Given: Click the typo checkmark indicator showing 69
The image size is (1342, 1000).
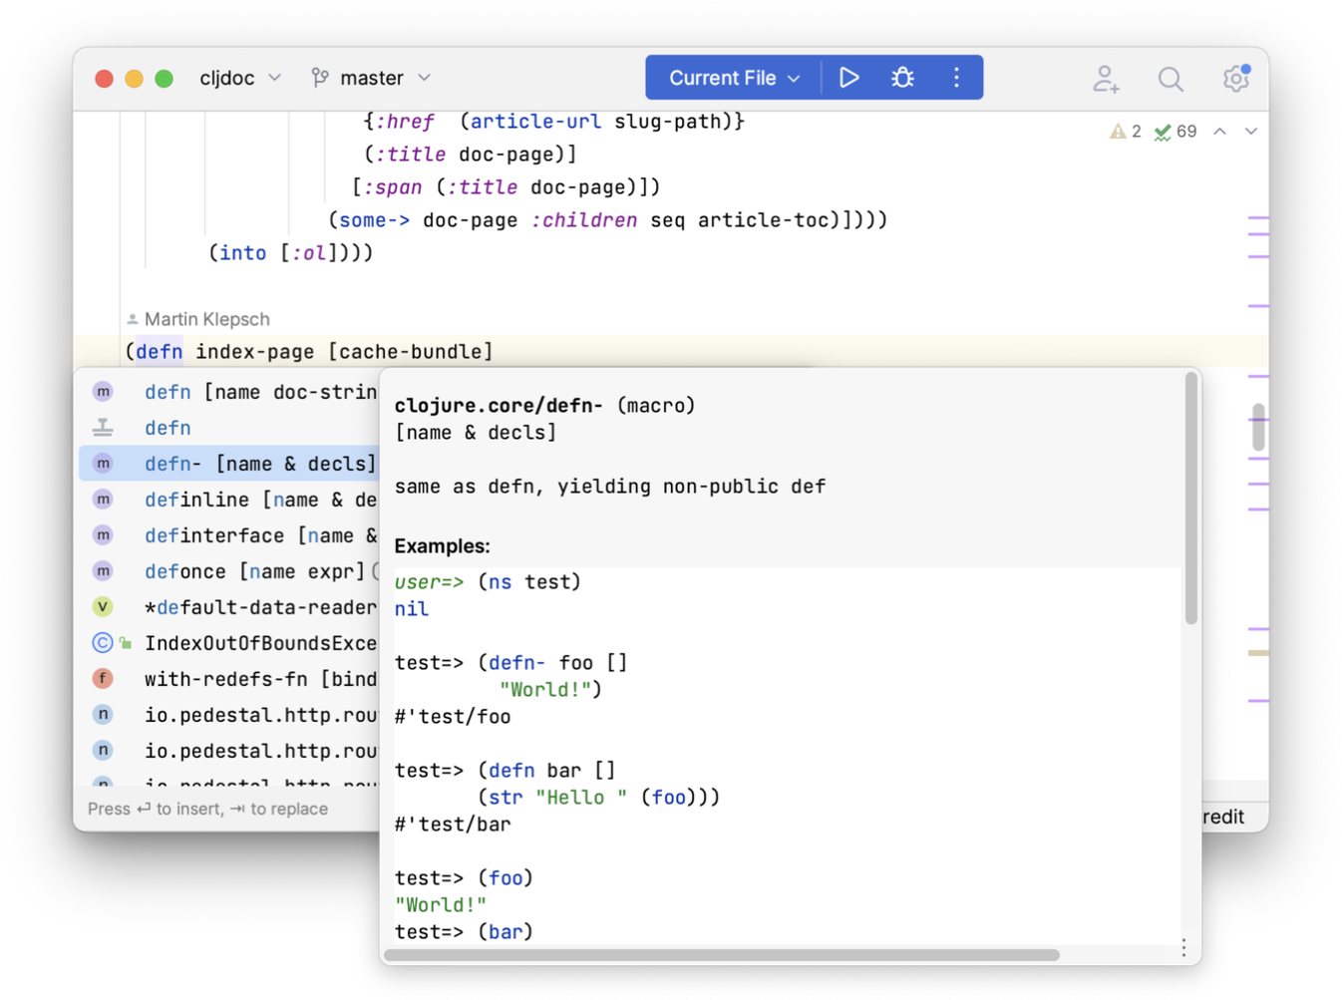Looking at the screenshot, I should click(x=1175, y=132).
